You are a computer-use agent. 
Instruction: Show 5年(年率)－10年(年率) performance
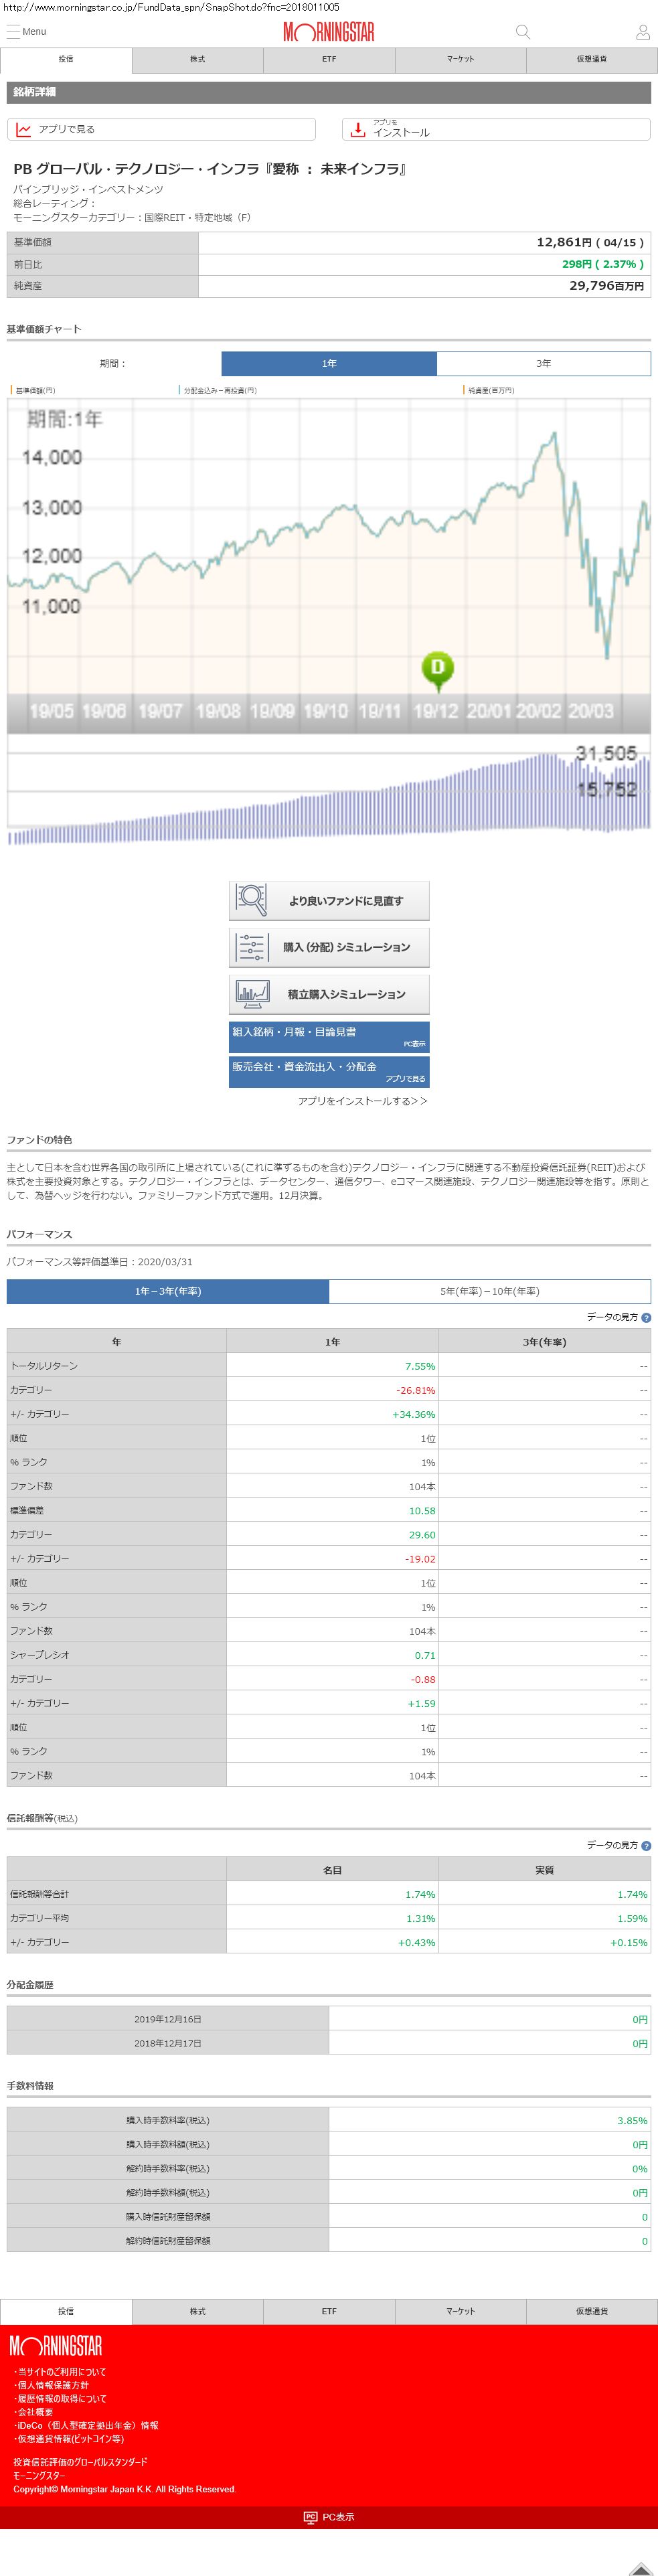[489, 1291]
